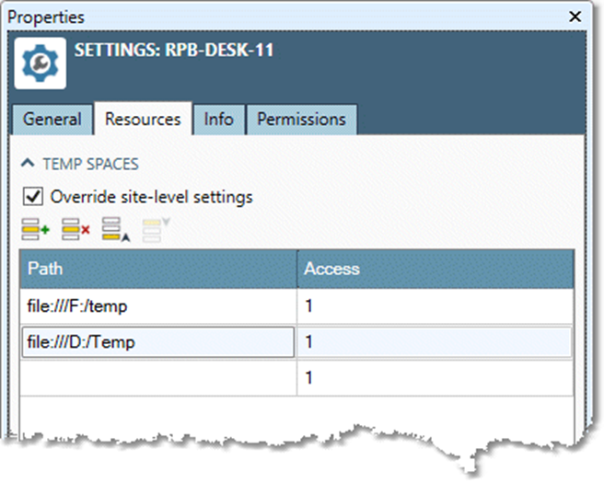Click Access value in the empty third row
The width and height of the screenshot is (604, 483).
435,378
